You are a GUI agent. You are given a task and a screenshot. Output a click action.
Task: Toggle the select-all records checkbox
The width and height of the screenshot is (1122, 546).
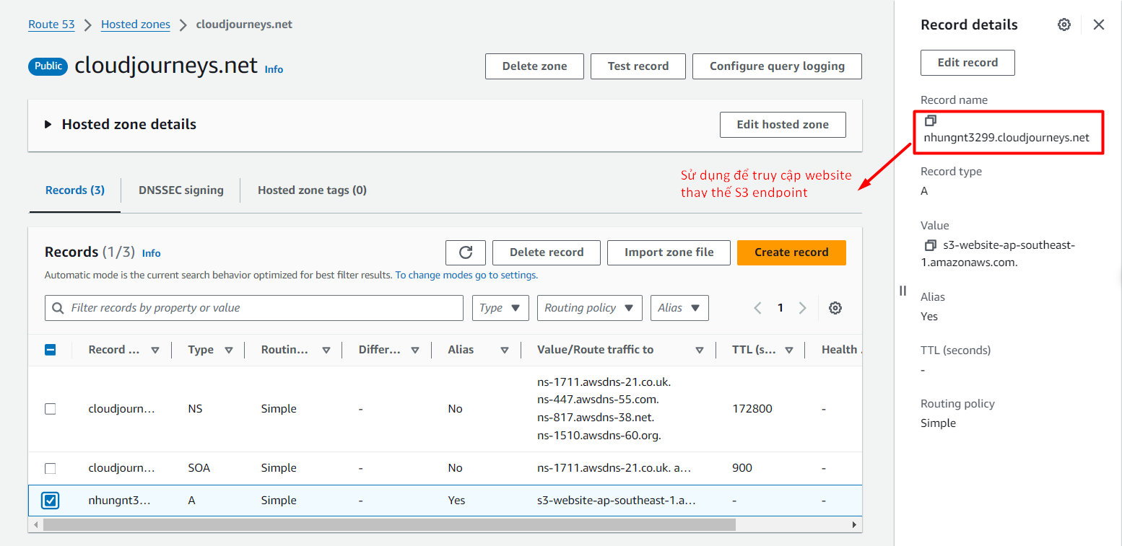click(51, 350)
